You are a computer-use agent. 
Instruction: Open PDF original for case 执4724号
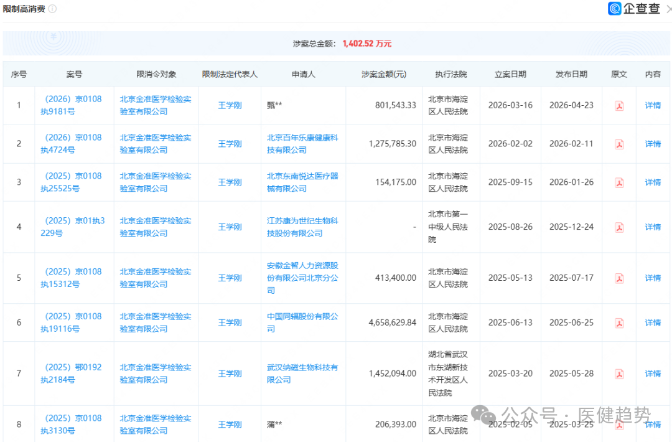pyautogui.click(x=619, y=144)
